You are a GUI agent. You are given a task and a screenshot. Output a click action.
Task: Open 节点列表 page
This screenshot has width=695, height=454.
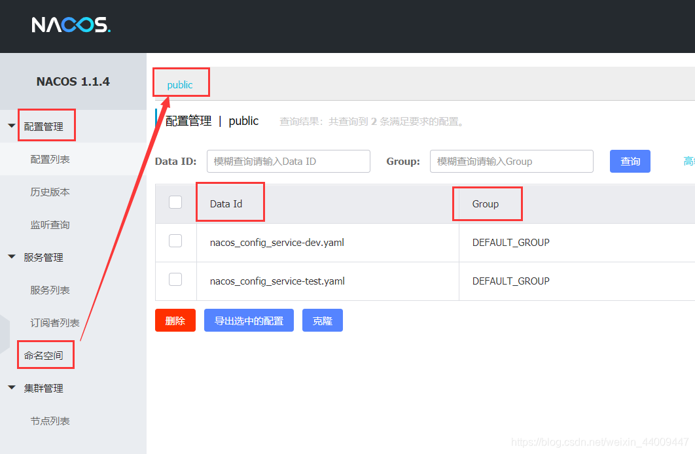pyautogui.click(x=50, y=421)
